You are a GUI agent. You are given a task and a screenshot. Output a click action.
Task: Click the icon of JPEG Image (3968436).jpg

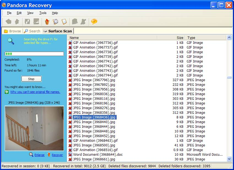pyautogui.click(x=70, y=117)
